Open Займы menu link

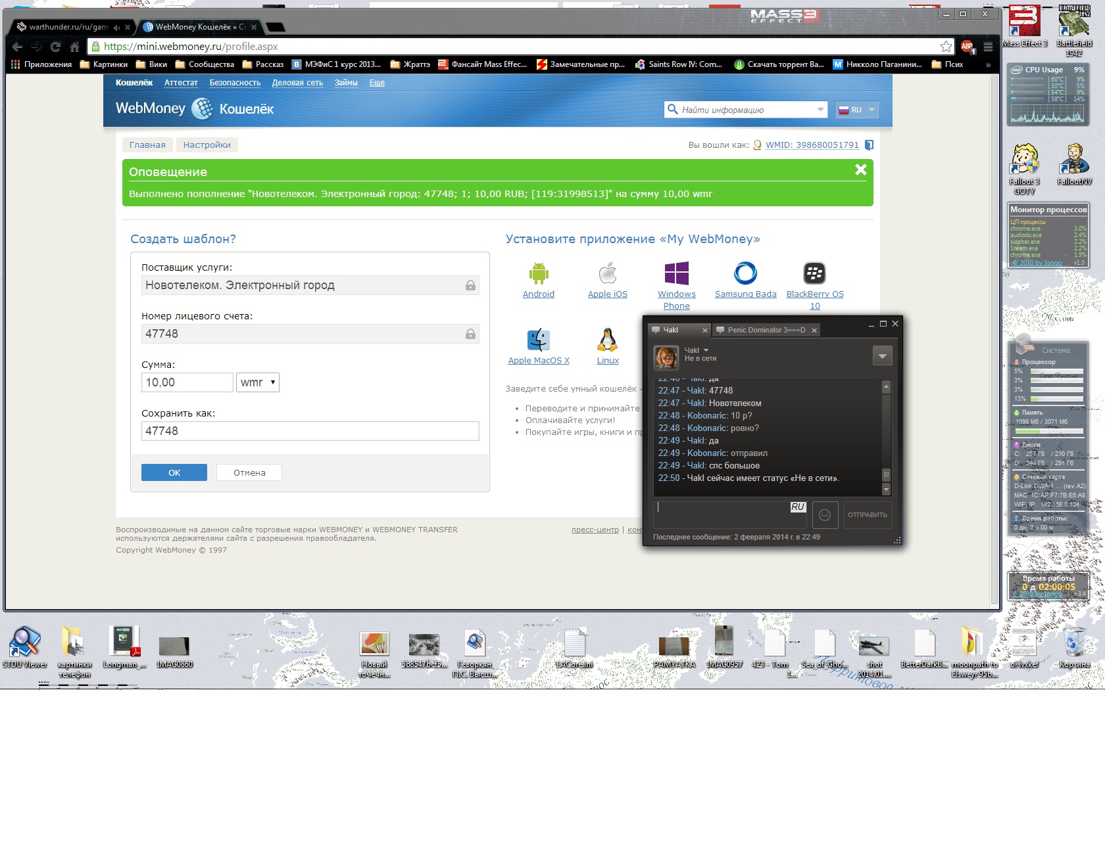tap(346, 83)
